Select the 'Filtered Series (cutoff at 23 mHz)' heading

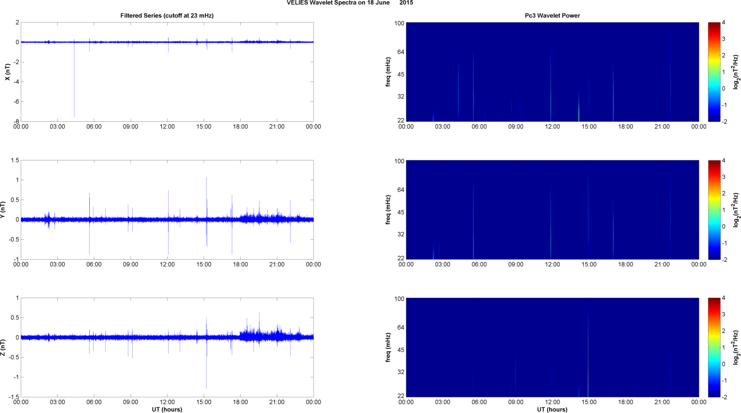coord(167,16)
